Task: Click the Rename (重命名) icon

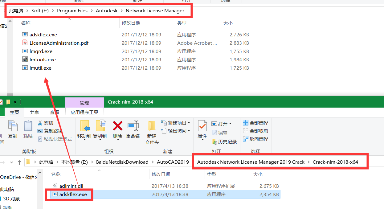Action: point(133,126)
